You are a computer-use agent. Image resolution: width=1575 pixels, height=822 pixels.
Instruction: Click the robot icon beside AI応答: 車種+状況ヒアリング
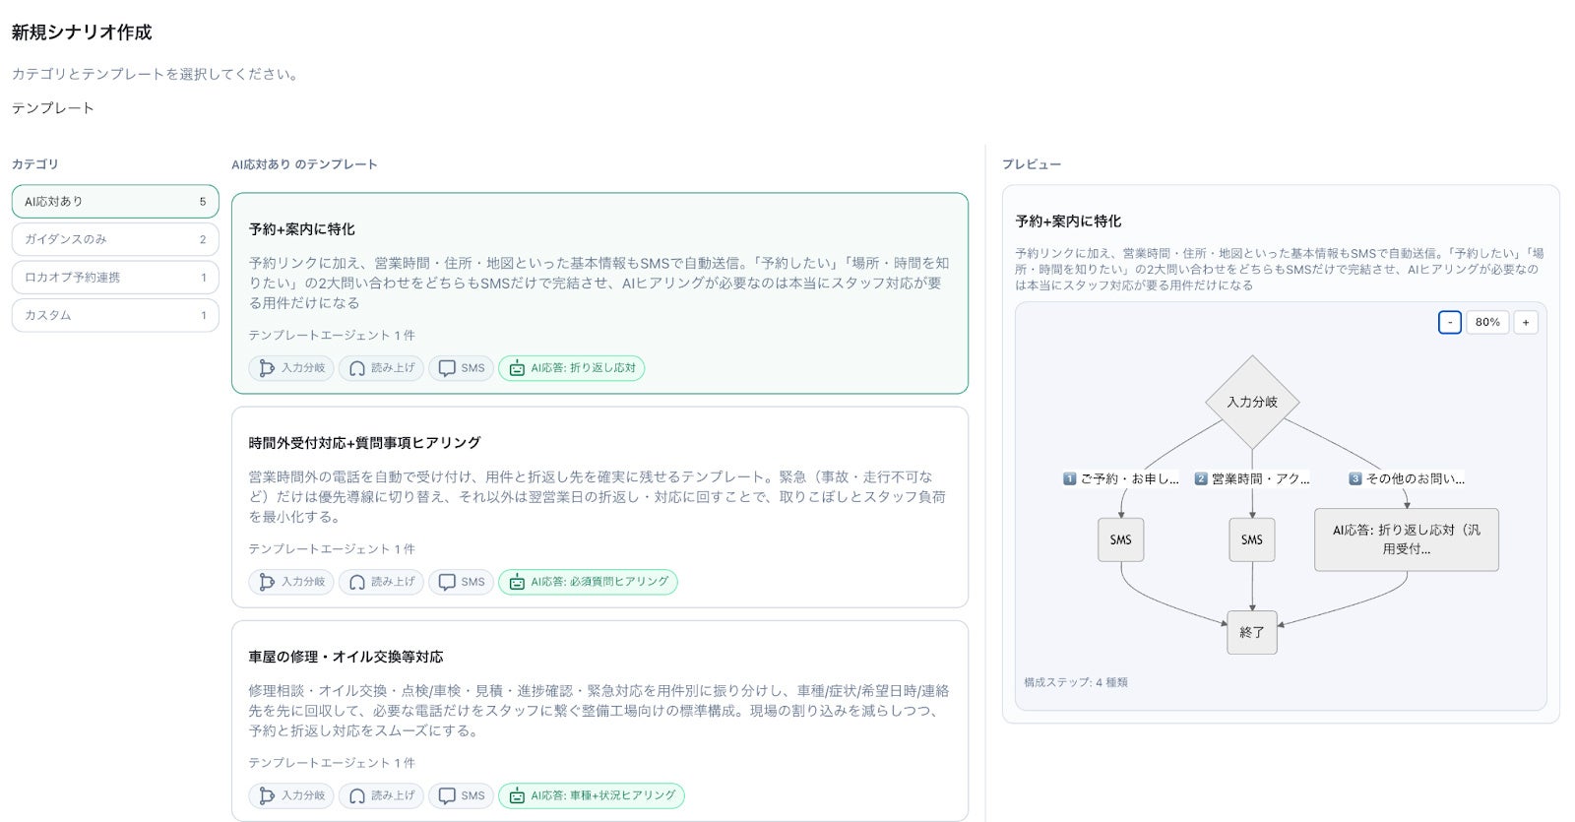[517, 795]
